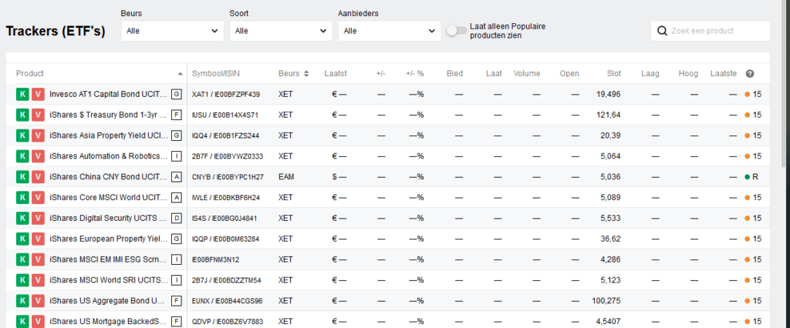Click the K button for iShares Automation & Robotics
The height and width of the screenshot is (328, 790).
(x=22, y=156)
